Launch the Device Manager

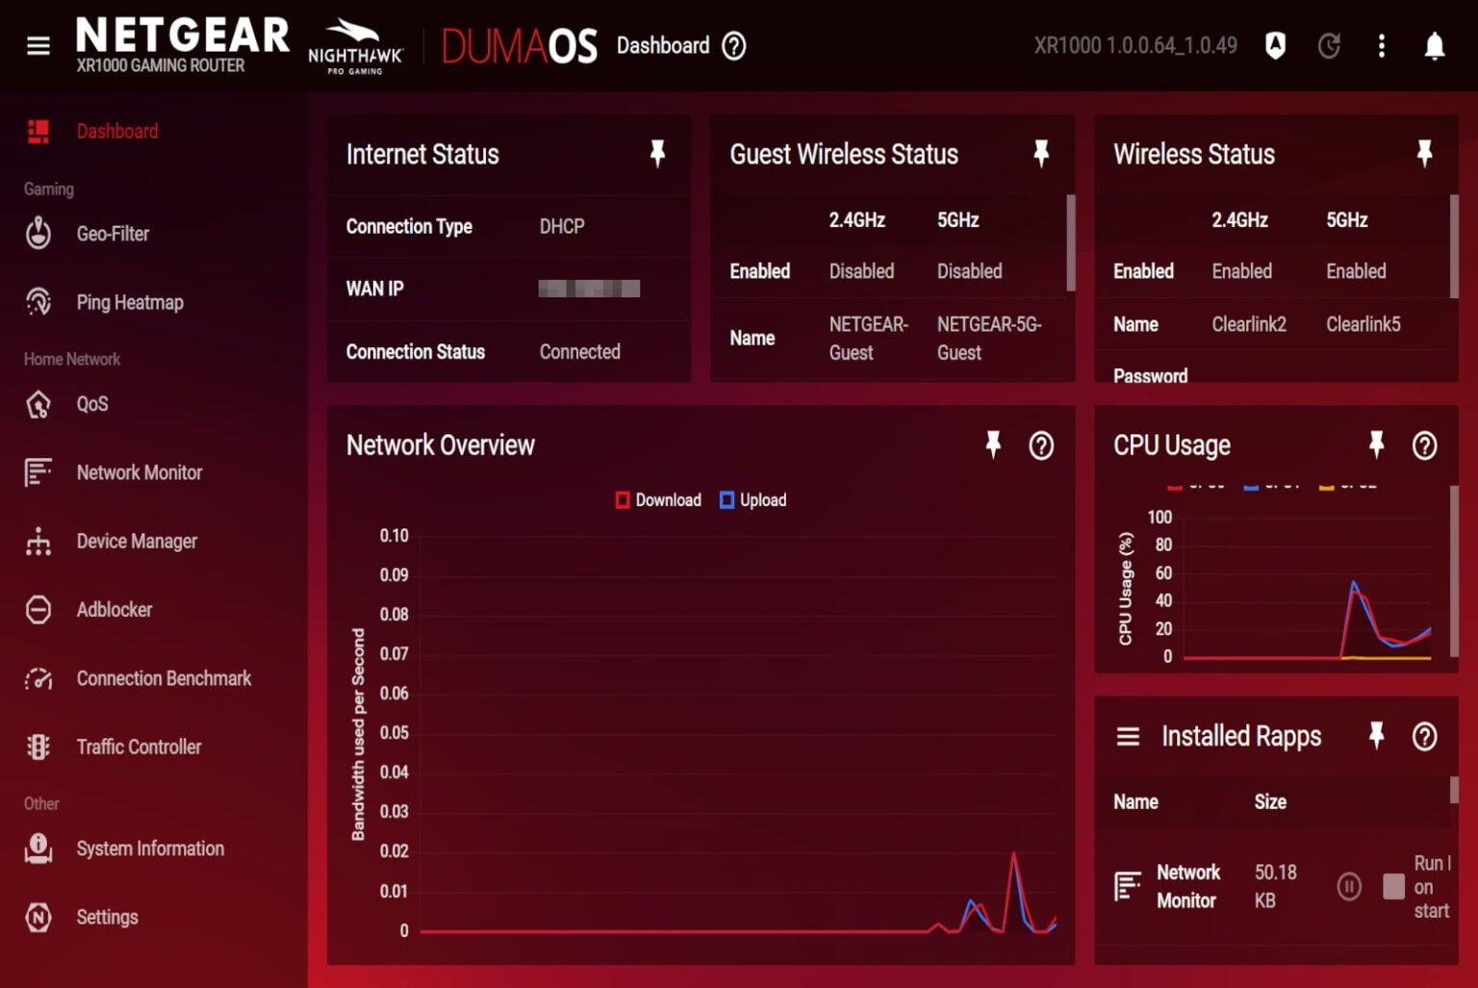coord(136,541)
